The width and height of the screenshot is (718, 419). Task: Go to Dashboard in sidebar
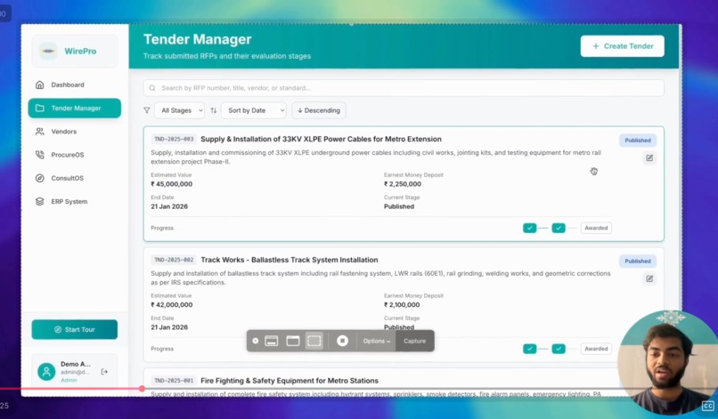[x=75, y=85]
